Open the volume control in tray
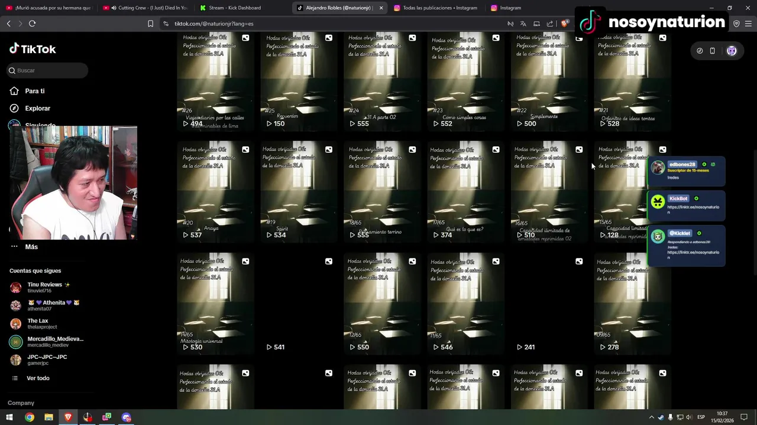 point(688,417)
